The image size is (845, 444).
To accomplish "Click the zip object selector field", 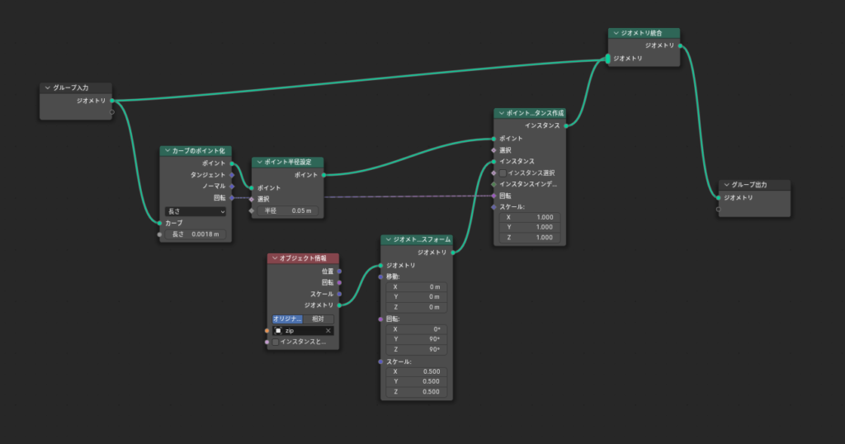I will coord(303,331).
